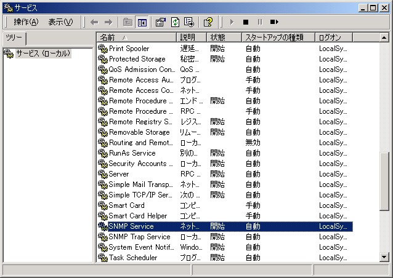Click the Simple Mail Transp... gear icon

pos(102,185)
